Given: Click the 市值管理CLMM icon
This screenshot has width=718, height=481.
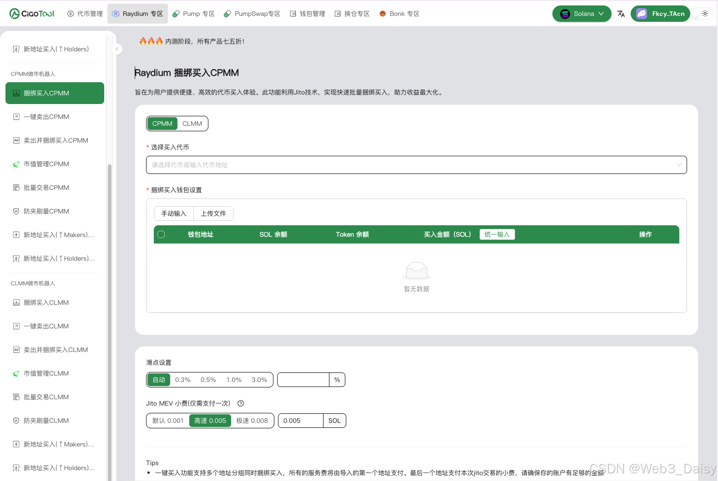Looking at the screenshot, I should coord(16,373).
